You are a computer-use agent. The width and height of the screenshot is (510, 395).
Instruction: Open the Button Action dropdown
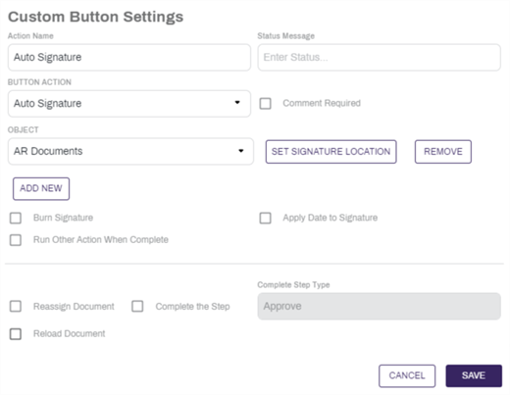129,104
